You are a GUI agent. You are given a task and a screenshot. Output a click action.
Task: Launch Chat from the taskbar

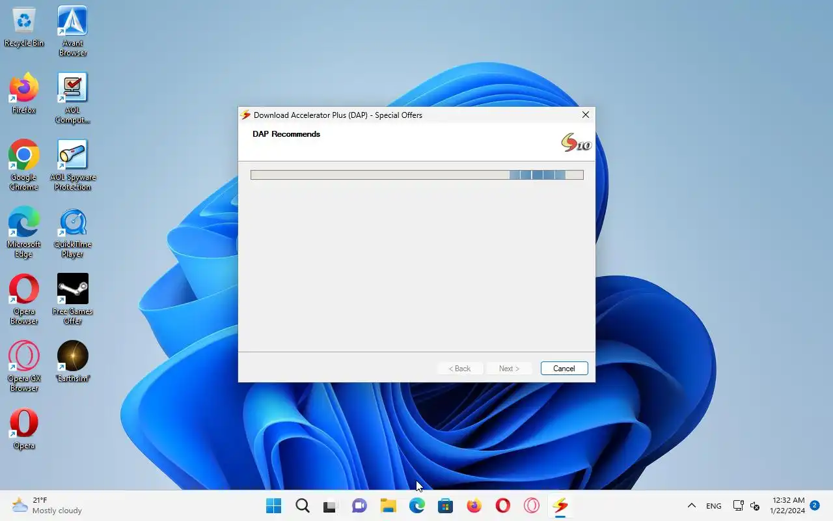tap(360, 505)
